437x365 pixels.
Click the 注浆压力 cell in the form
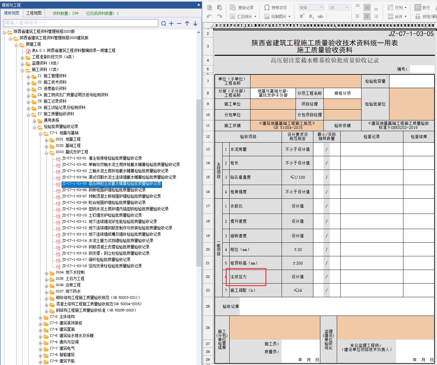[256, 277]
